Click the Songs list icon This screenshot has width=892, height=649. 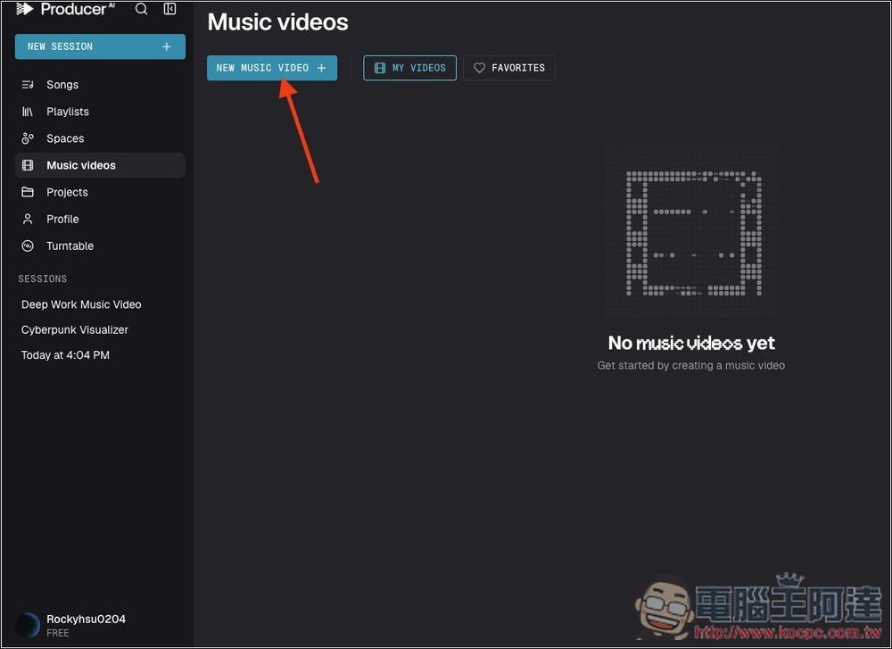pos(28,85)
